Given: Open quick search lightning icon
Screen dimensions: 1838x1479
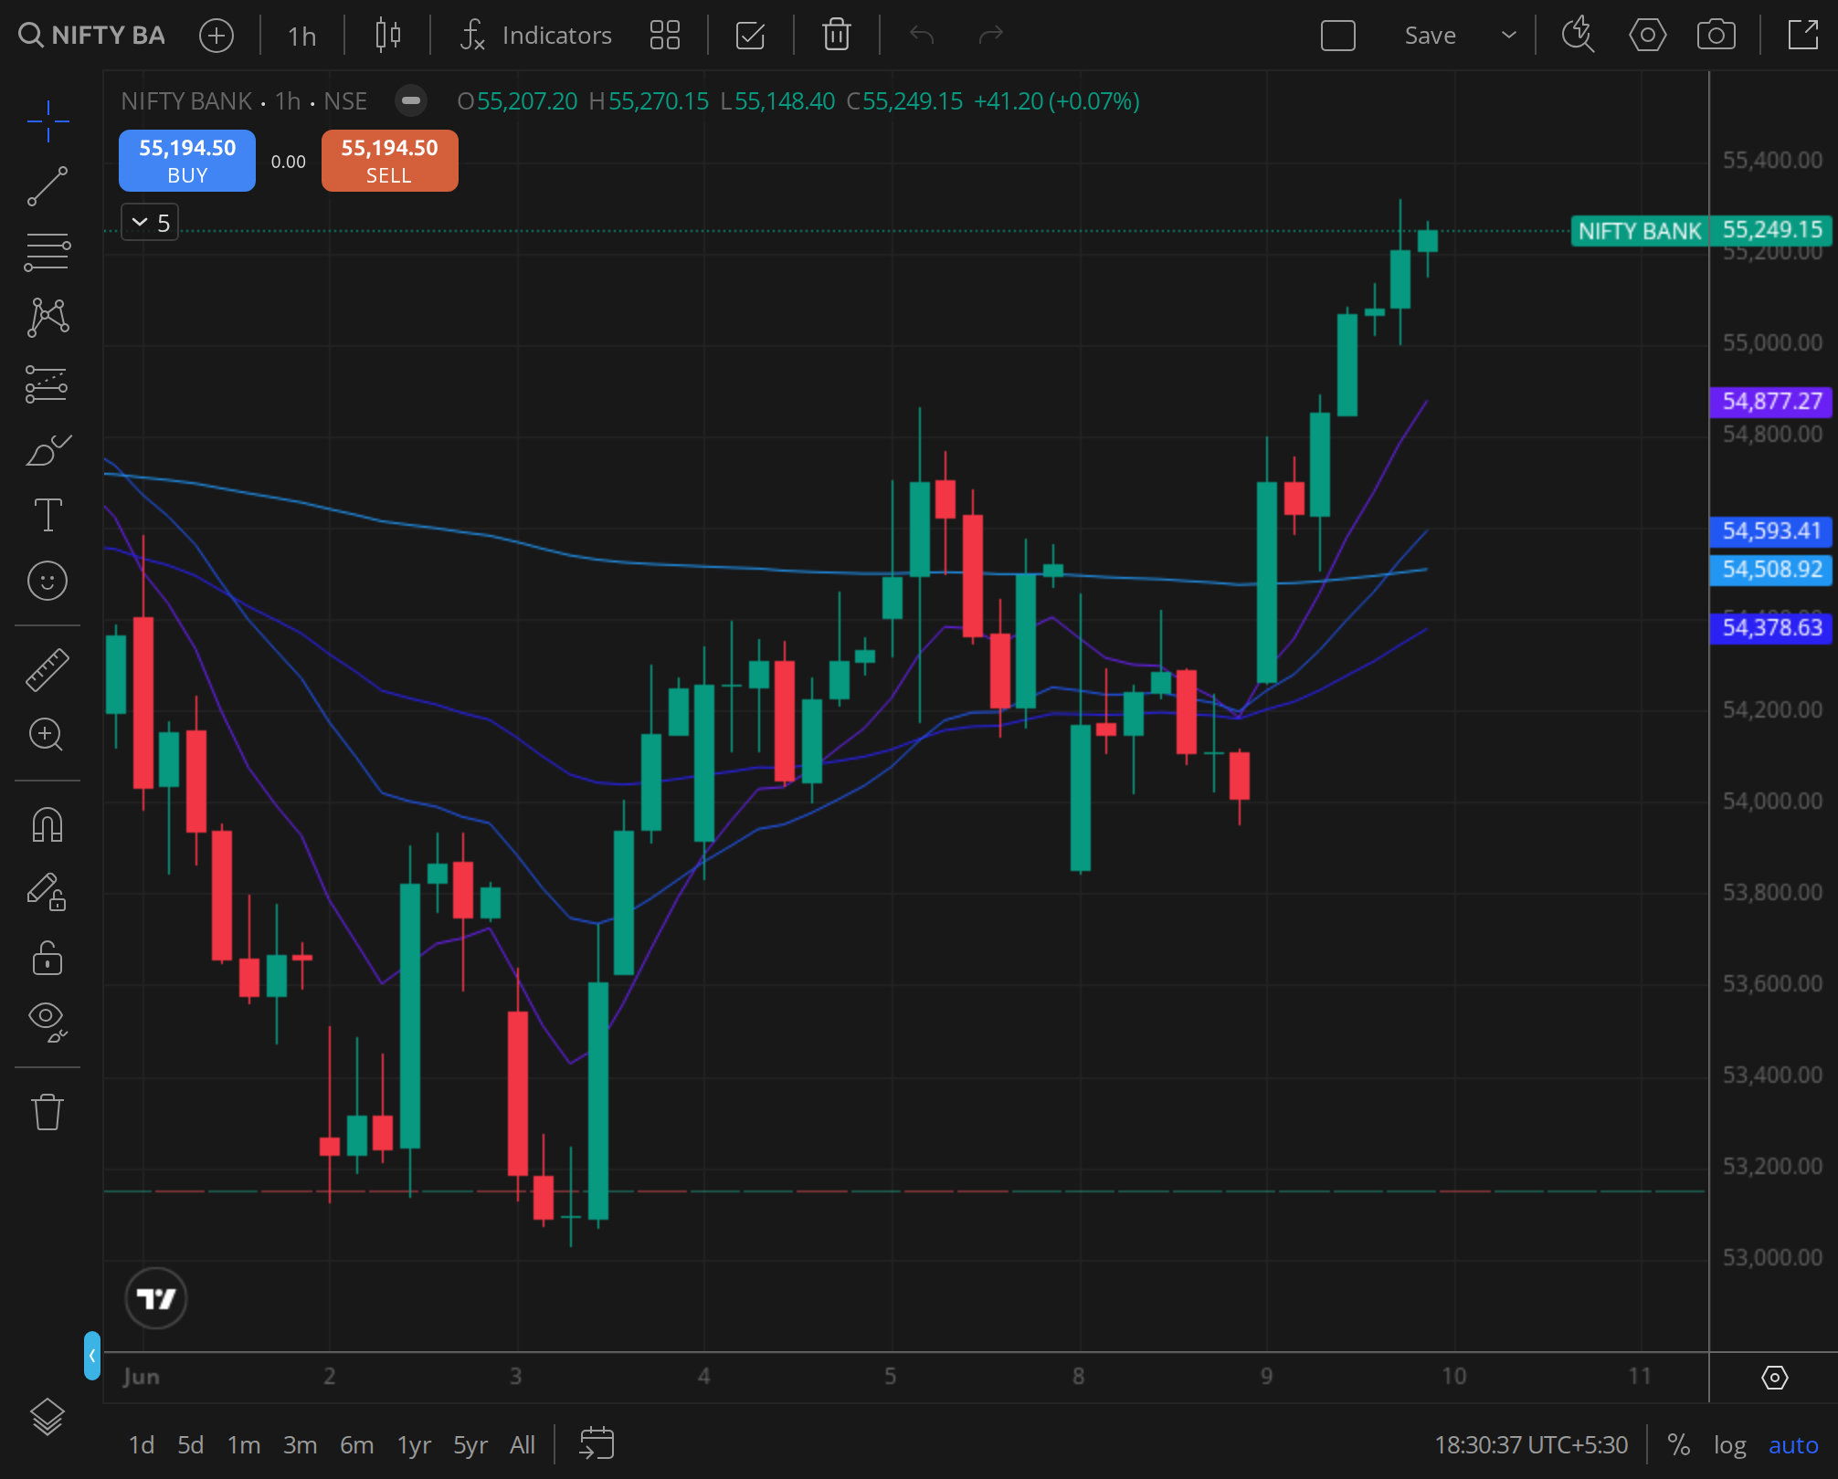Looking at the screenshot, I should (x=1578, y=36).
